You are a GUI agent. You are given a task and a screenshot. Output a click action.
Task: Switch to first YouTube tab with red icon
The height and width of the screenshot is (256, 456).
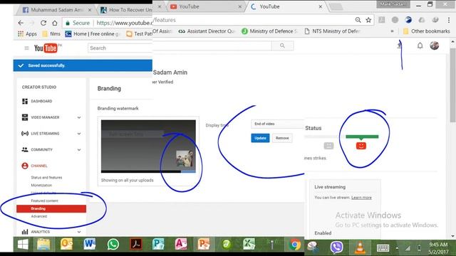(x=206, y=6)
